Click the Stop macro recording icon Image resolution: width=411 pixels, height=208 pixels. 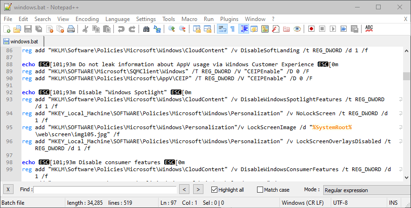322,29
